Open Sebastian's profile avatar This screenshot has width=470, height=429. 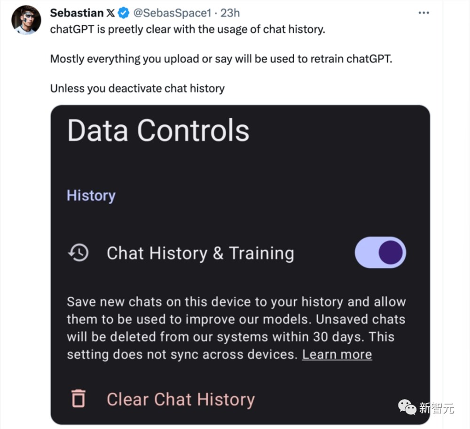click(x=26, y=20)
